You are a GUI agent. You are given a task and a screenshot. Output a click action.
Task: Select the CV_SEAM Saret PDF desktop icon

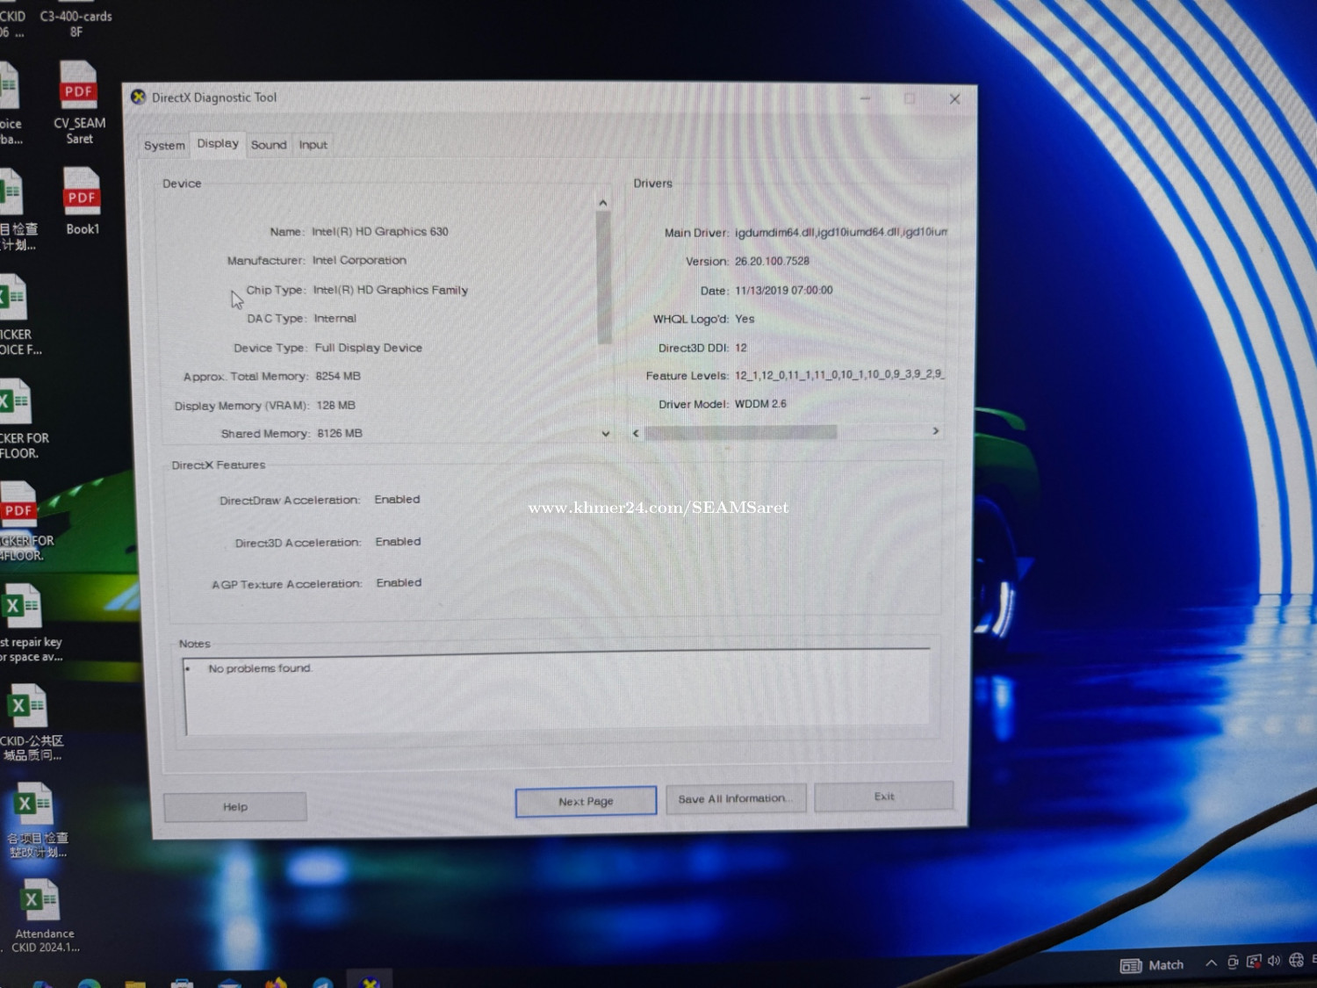point(79,103)
